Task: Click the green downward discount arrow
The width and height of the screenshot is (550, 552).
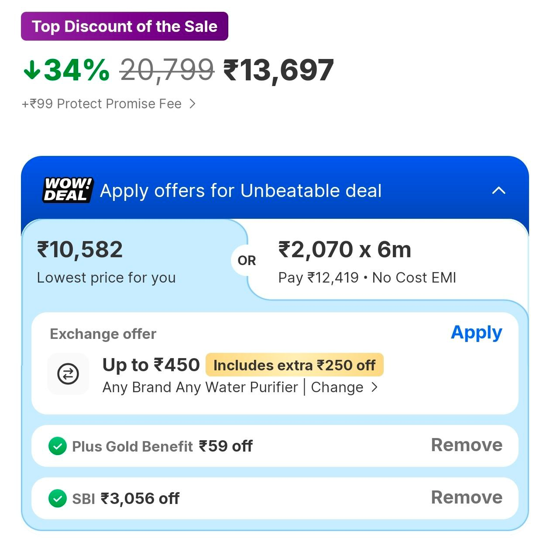Action: pos(32,70)
